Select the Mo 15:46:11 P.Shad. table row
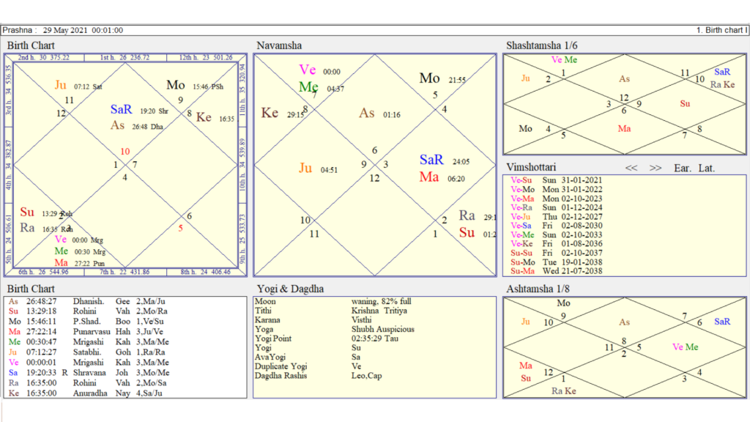This screenshot has width=750, height=422. pyautogui.click(x=86, y=322)
